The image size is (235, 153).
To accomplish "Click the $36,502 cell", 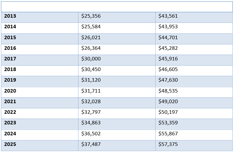I will pos(91,134).
